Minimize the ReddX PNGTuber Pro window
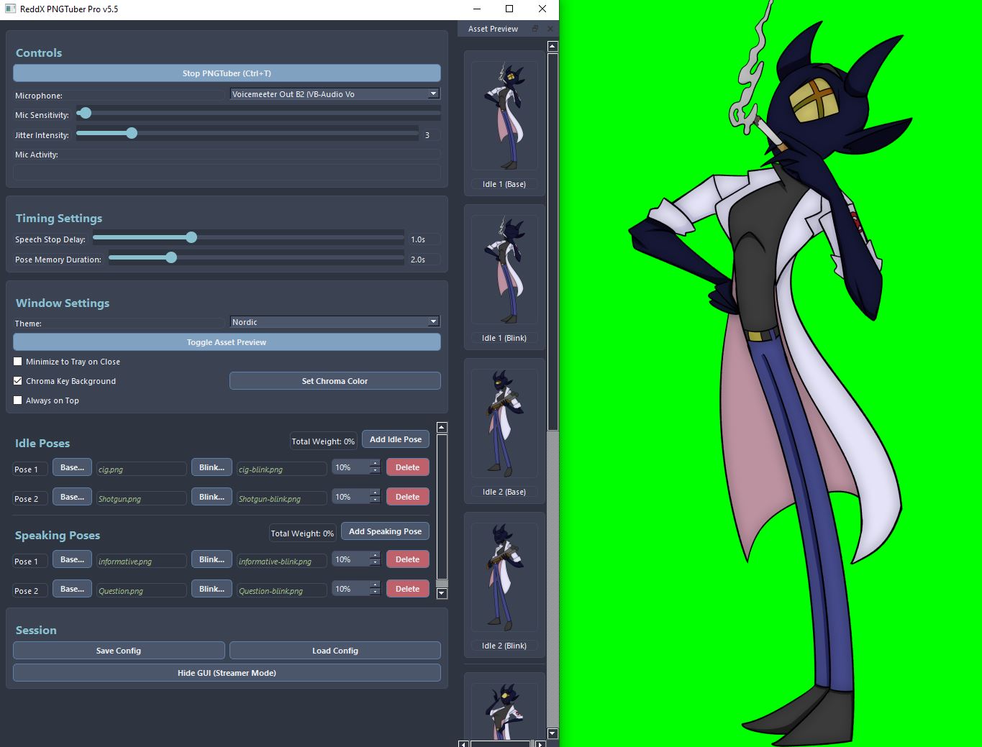The image size is (982, 747). [x=476, y=9]
